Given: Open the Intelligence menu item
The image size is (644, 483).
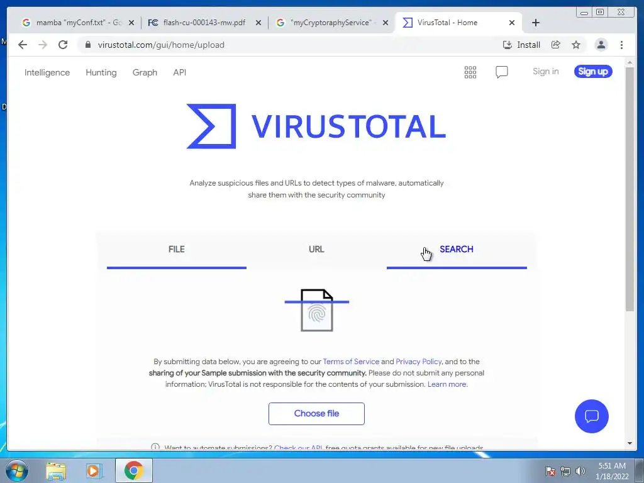Looking at the screenshot, I should pyautogui.click(x=47, y=73).
